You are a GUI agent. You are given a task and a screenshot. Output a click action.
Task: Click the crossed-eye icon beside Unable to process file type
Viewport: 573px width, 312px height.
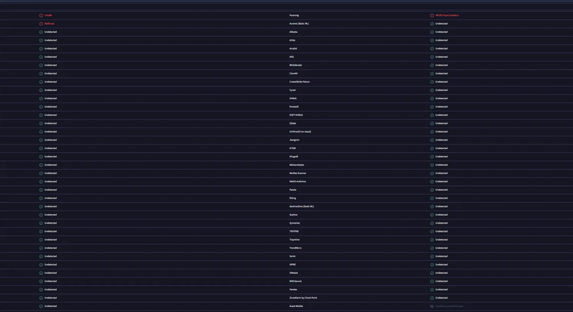[432, 306]
